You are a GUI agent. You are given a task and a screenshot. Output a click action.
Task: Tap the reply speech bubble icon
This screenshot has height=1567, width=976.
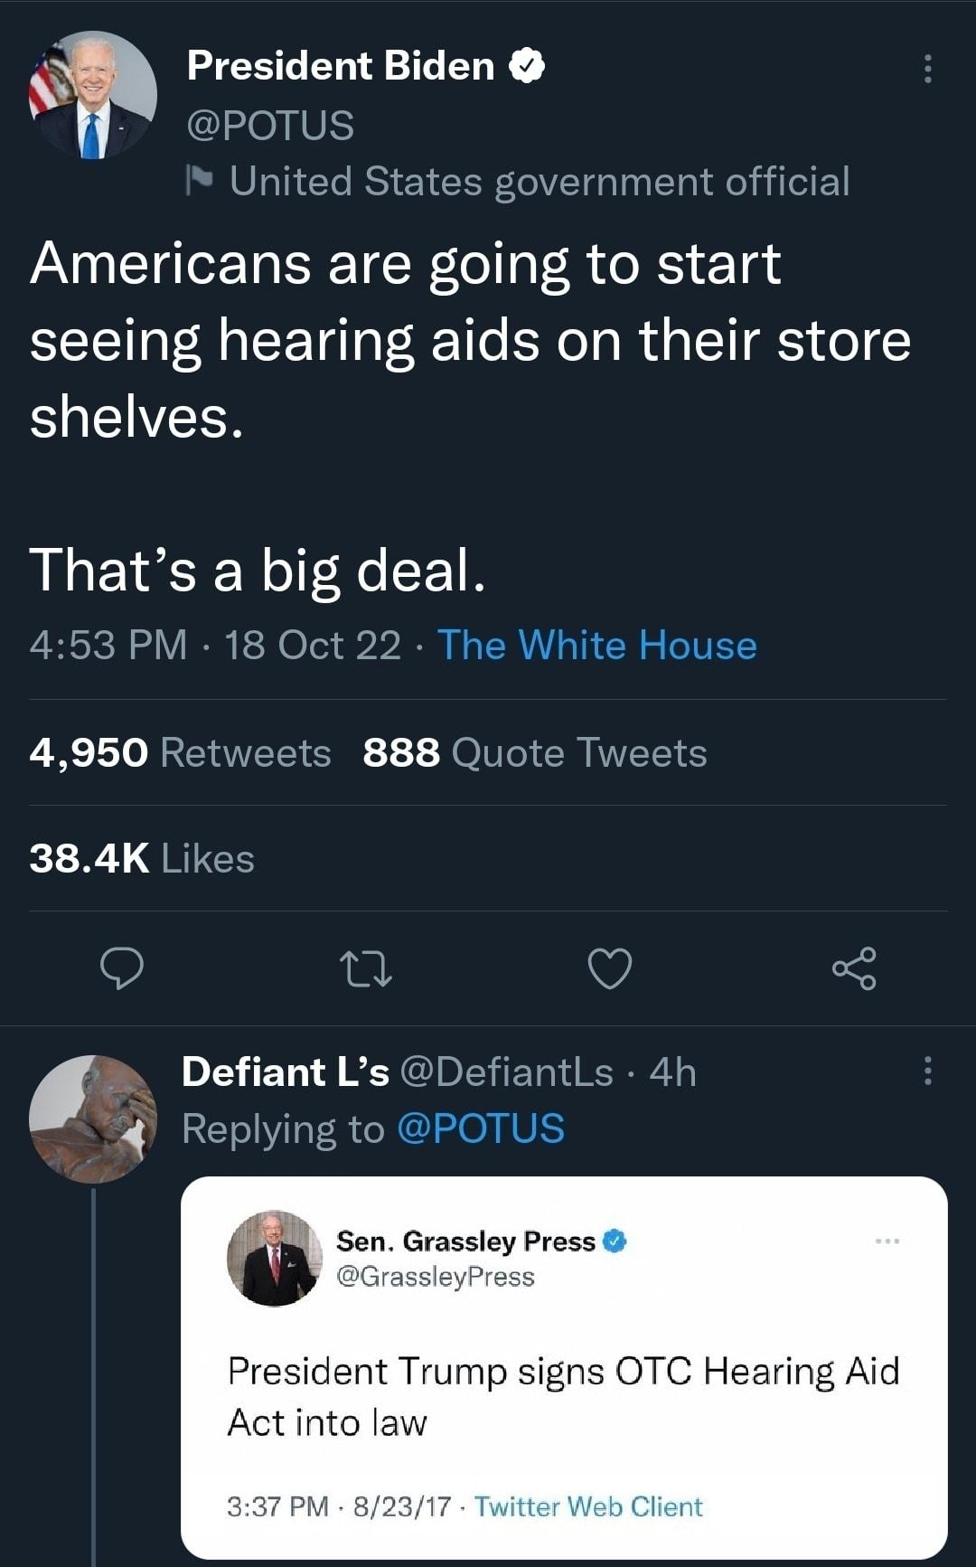(122, 968)
